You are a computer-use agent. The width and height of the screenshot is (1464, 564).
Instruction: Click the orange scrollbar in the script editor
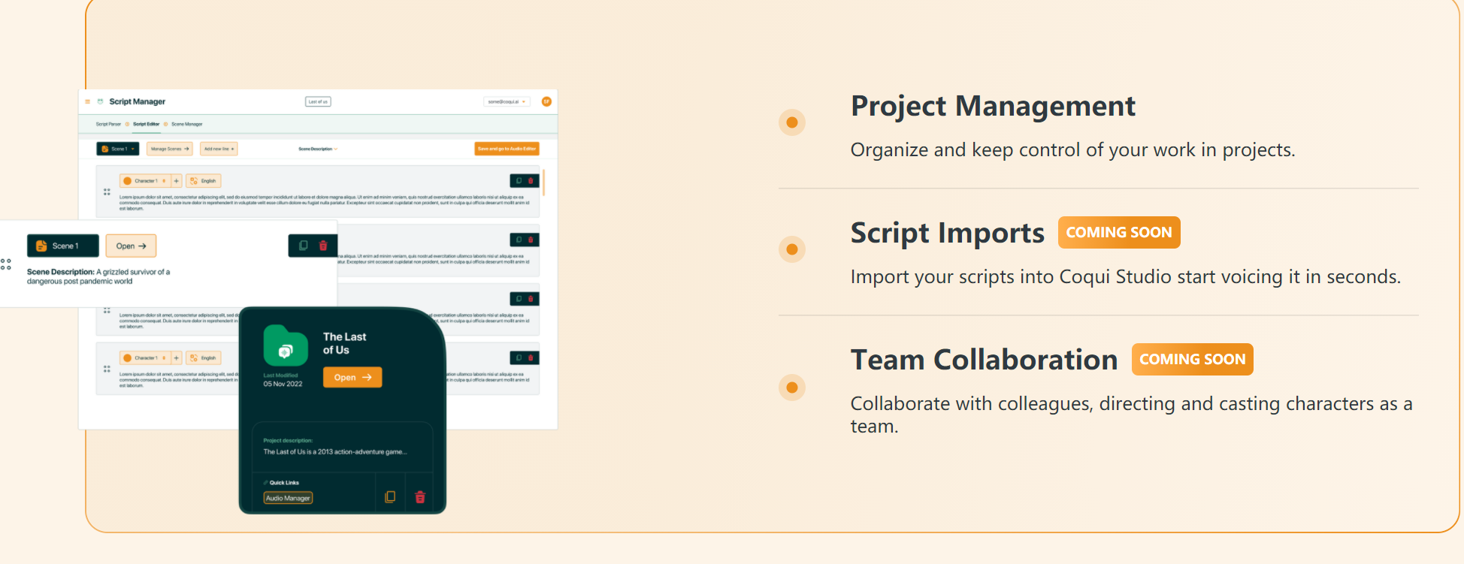coord(543,182)
